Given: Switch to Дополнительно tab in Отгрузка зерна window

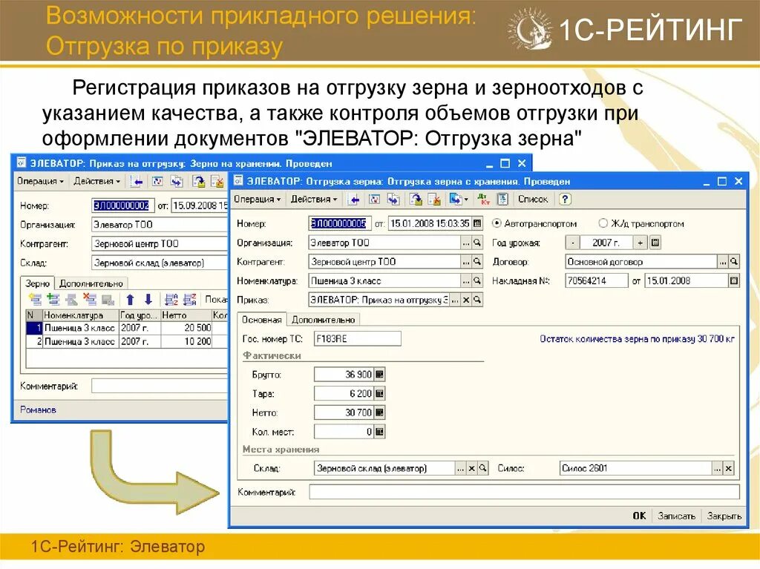Looking at the screenshot, I should point(324,320).
